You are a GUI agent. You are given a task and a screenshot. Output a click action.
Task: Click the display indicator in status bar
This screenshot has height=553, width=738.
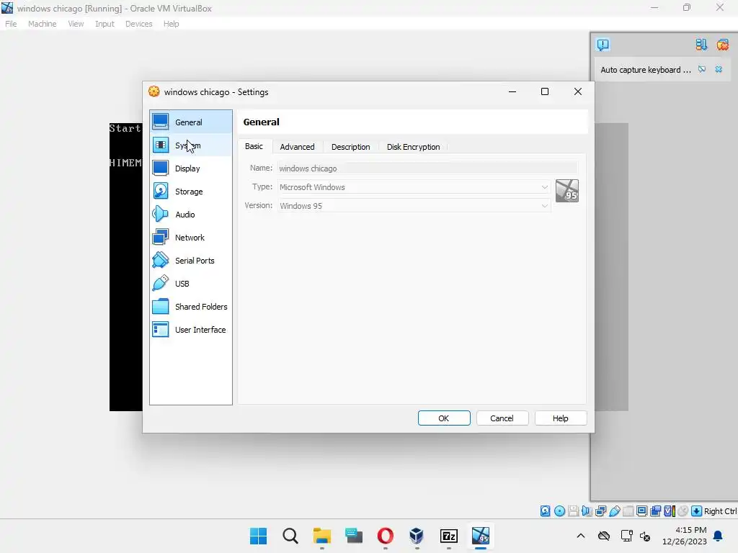click(x=641, y=511)
